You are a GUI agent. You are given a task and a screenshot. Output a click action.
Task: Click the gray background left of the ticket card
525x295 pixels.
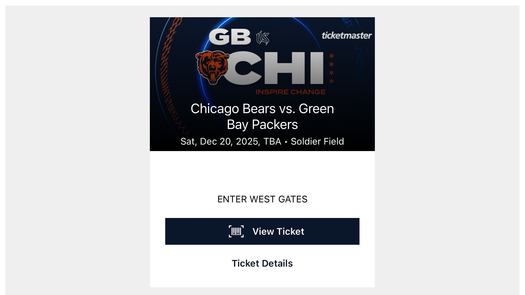click(77, 147)
